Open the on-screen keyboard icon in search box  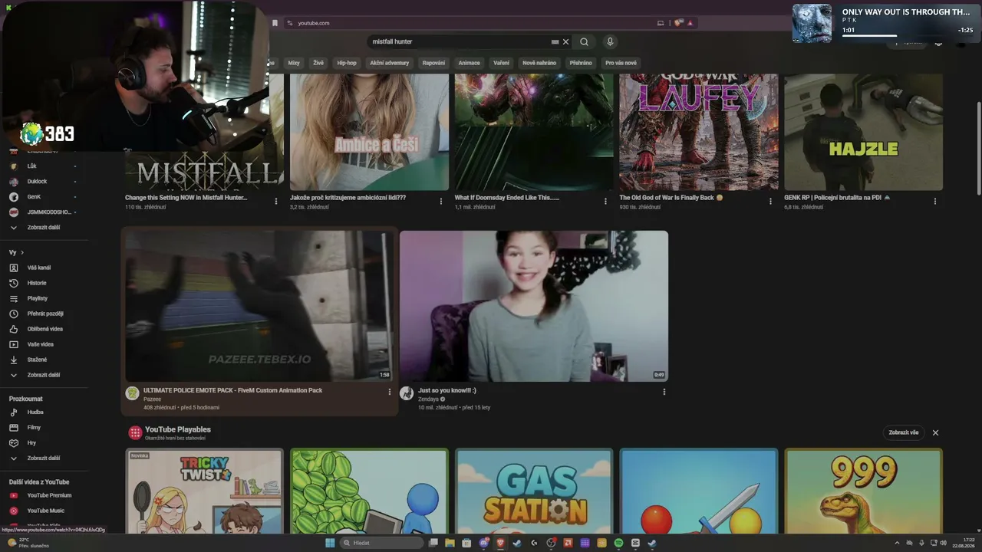(x=555, y=42)
